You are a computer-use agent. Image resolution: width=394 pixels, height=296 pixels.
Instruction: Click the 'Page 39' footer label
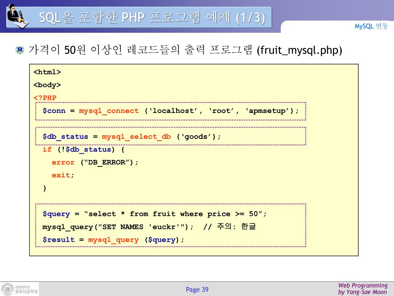(197, 290)
